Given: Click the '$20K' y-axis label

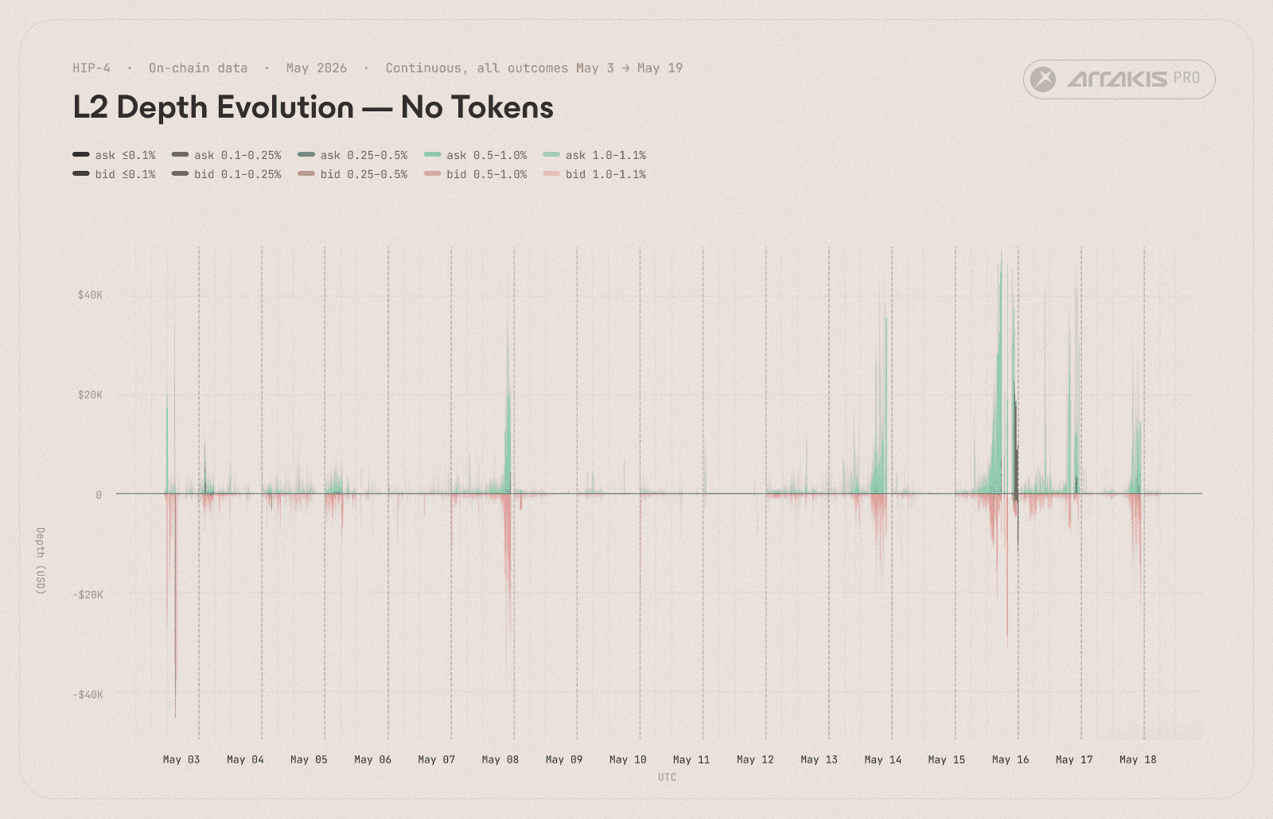Looking at the screenshot, I should pos(90,395).
